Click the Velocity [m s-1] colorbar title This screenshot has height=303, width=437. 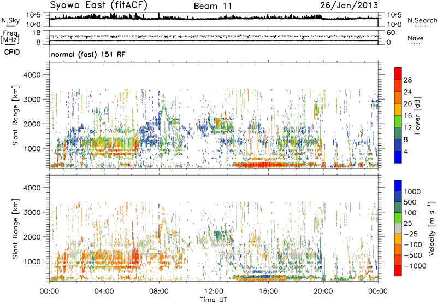pyautogui.click(x=432, y=228)
